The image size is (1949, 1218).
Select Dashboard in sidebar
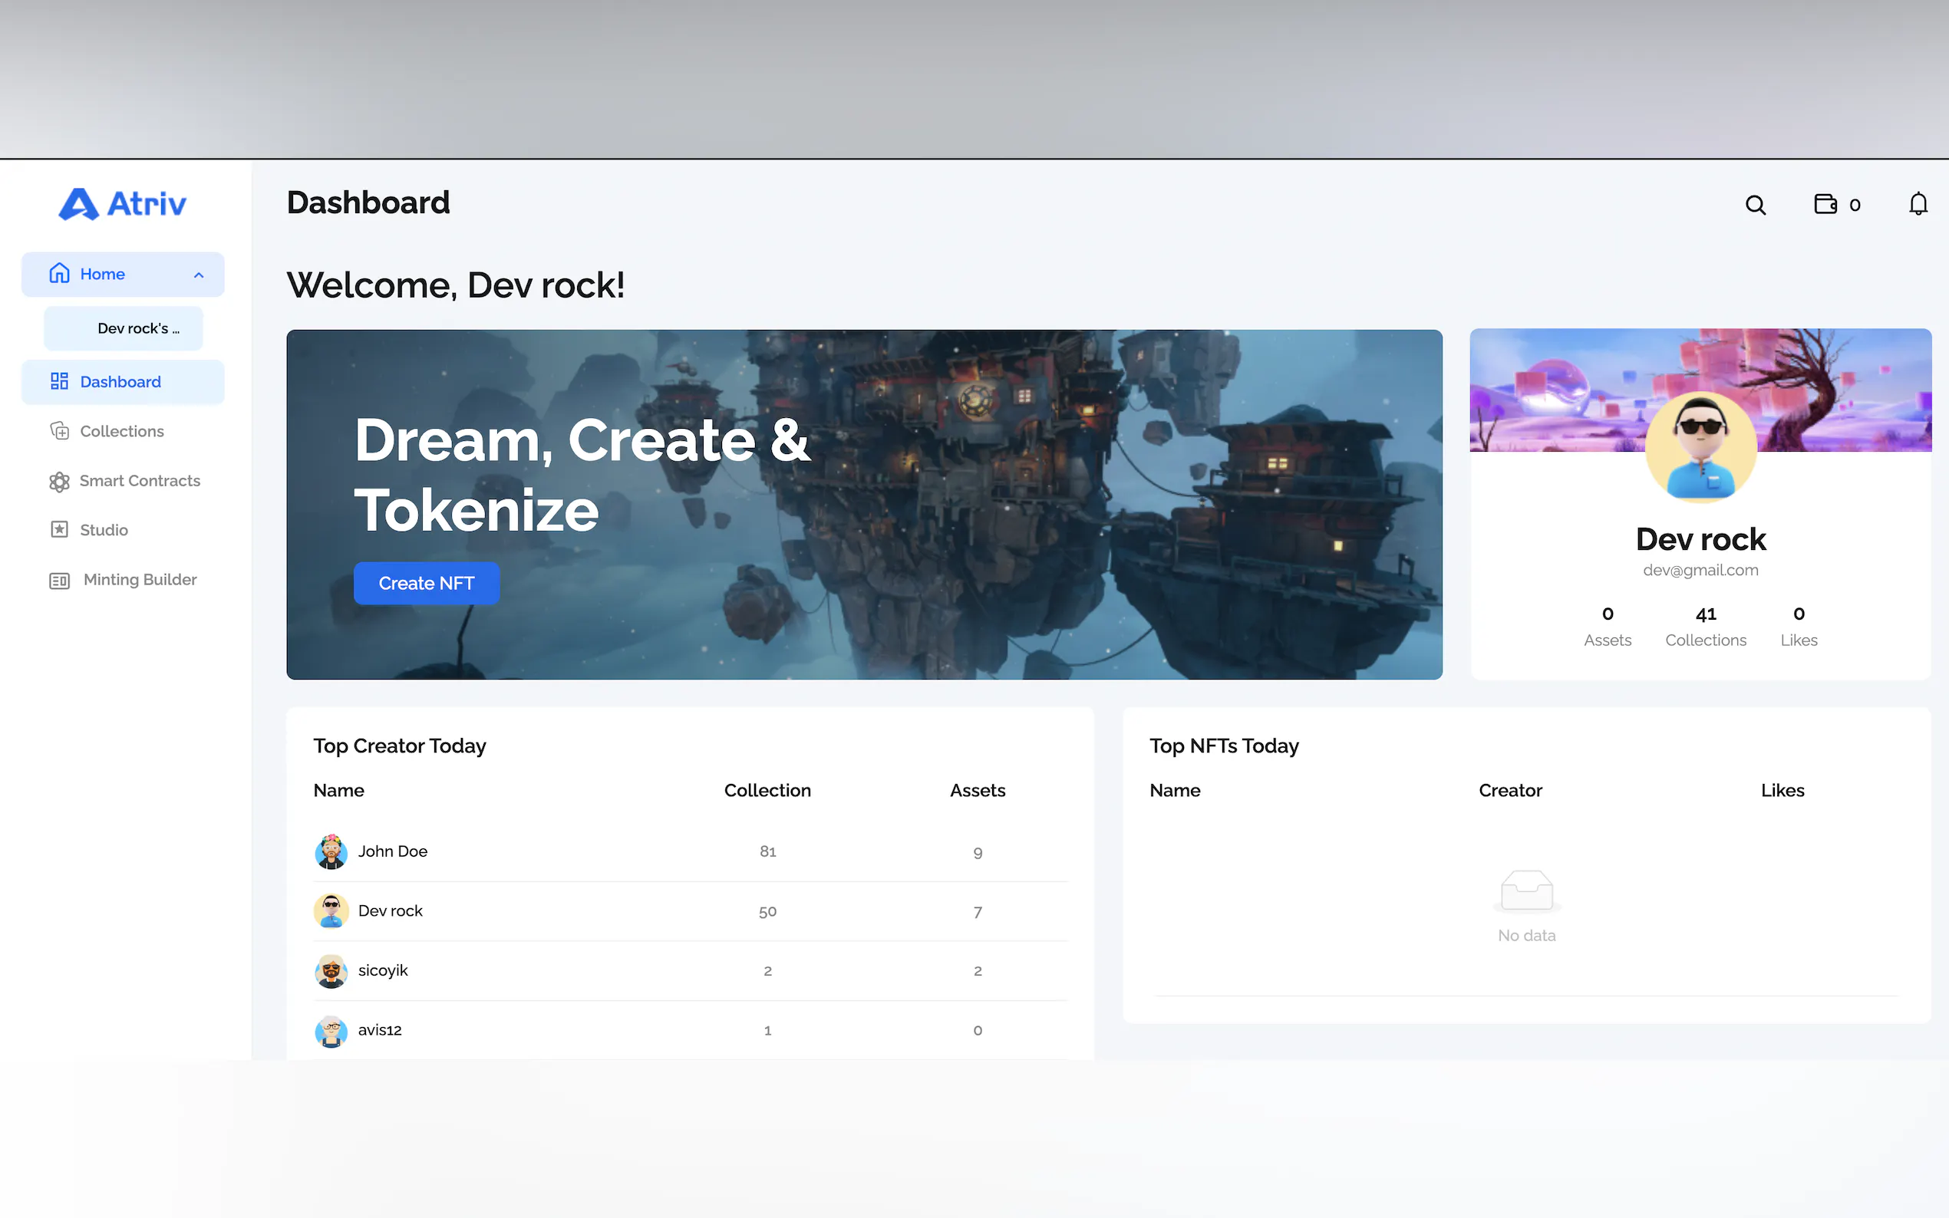click(x=121, y=382)
